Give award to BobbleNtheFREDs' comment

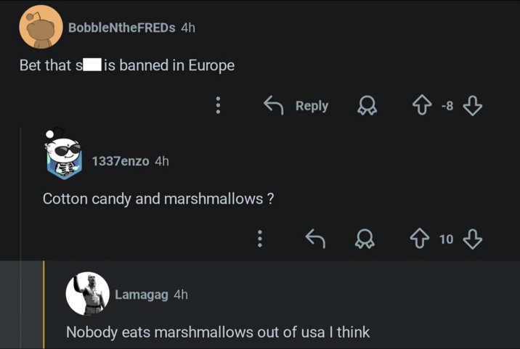click(x=367, y=106)
